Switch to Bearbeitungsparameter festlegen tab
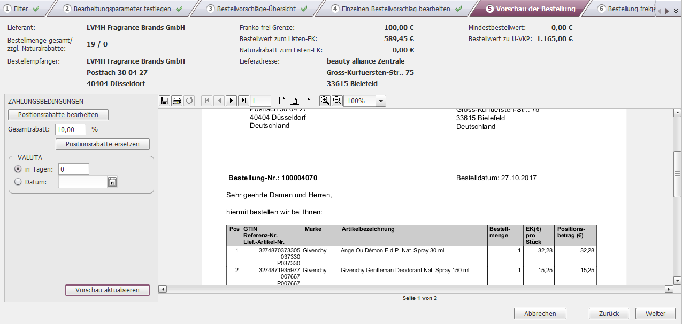The height and width of the screenshot is (324, 682). point(122,9)
